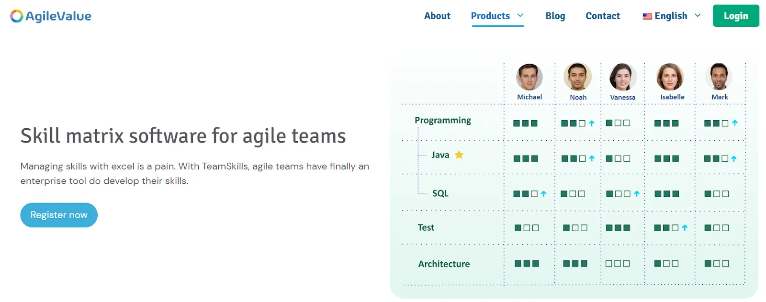The image size is (766, 302).
Task: Click the up arrow in Mark's Java cell
Action: tap(734, 158)
